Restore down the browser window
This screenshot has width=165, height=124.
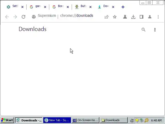click(x=149, y=3)
